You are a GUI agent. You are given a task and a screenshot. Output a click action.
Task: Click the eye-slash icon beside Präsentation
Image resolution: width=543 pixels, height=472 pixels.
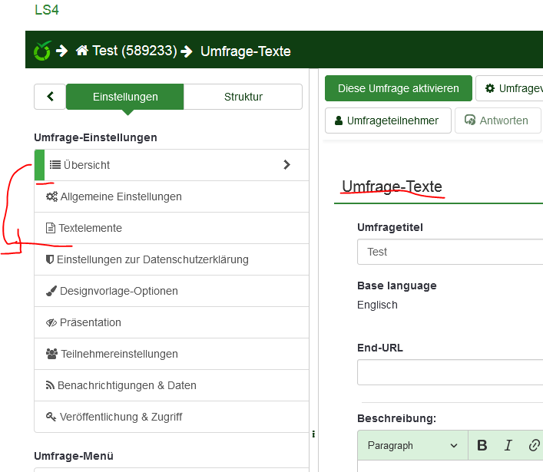tap(51, 322)
